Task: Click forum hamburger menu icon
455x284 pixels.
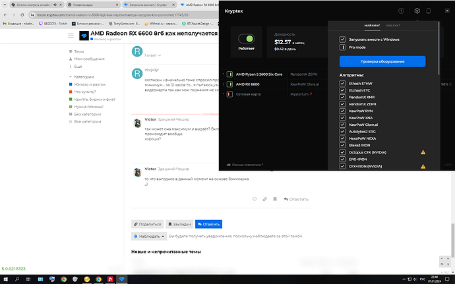Action: tap(71, 36)
